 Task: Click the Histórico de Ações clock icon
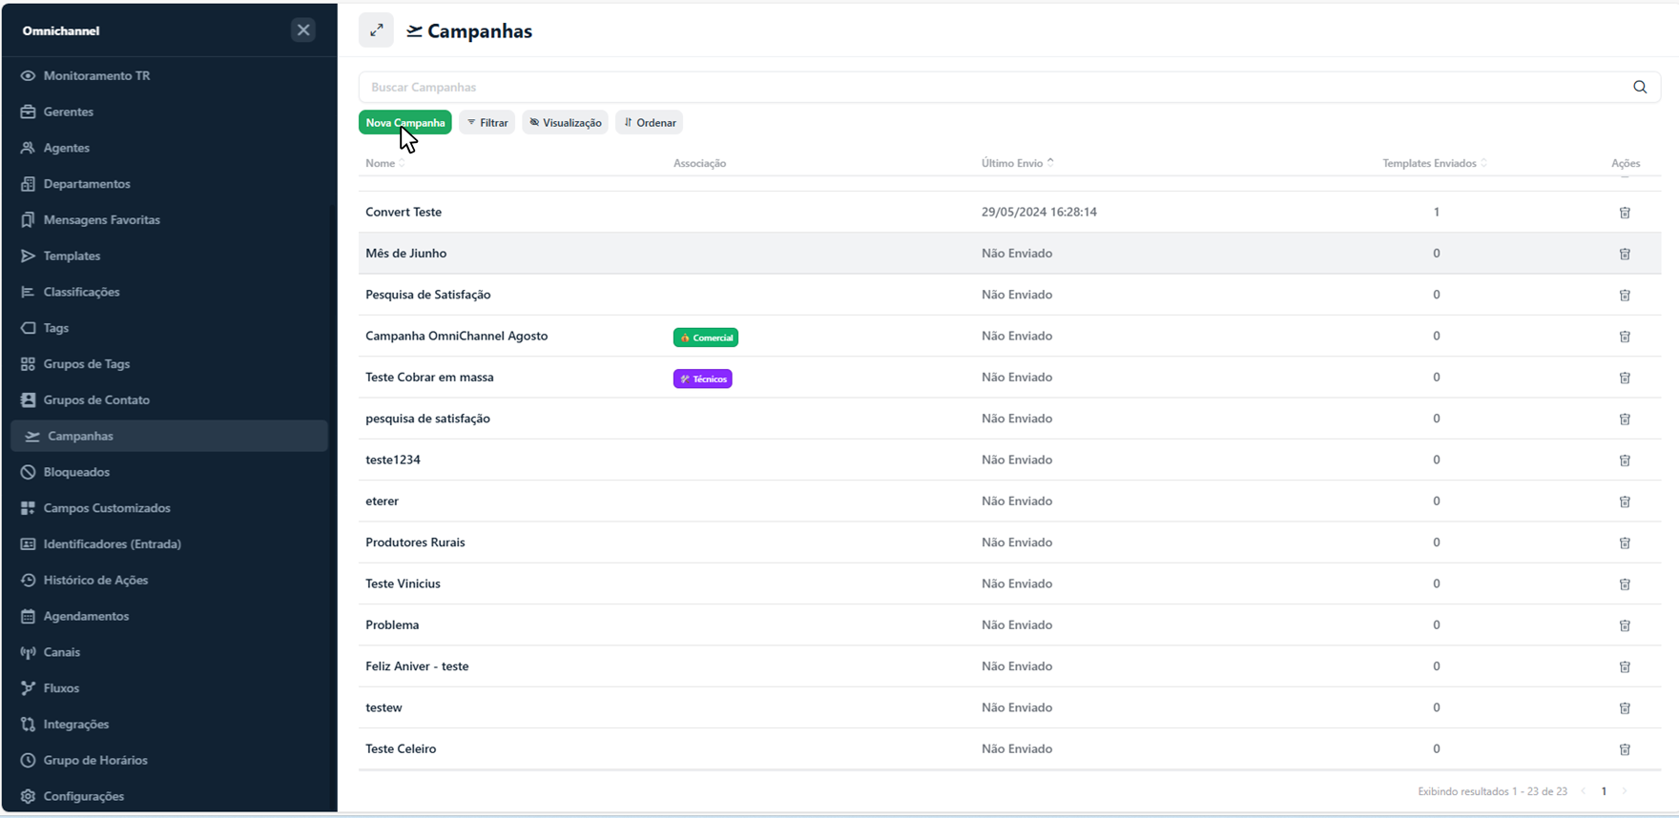coord(28,581)
